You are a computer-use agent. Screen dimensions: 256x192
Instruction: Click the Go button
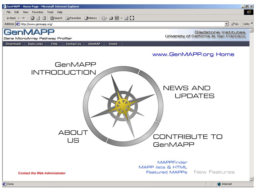tap(235, 24)
